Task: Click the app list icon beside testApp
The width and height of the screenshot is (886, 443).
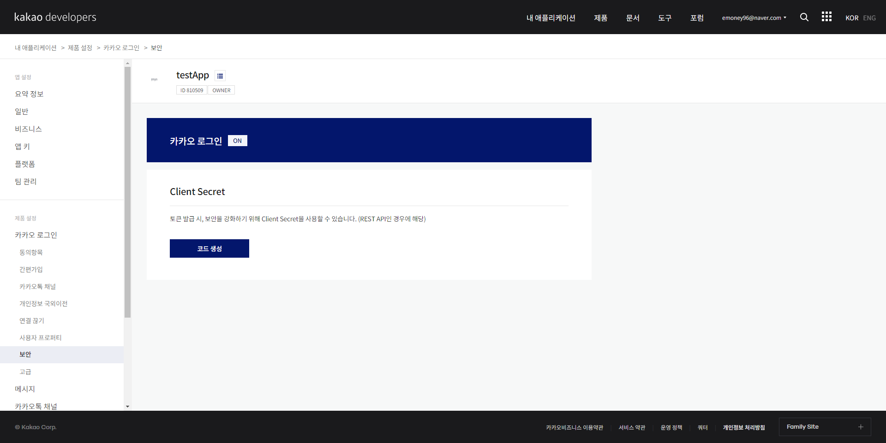Action: (220, 76)
